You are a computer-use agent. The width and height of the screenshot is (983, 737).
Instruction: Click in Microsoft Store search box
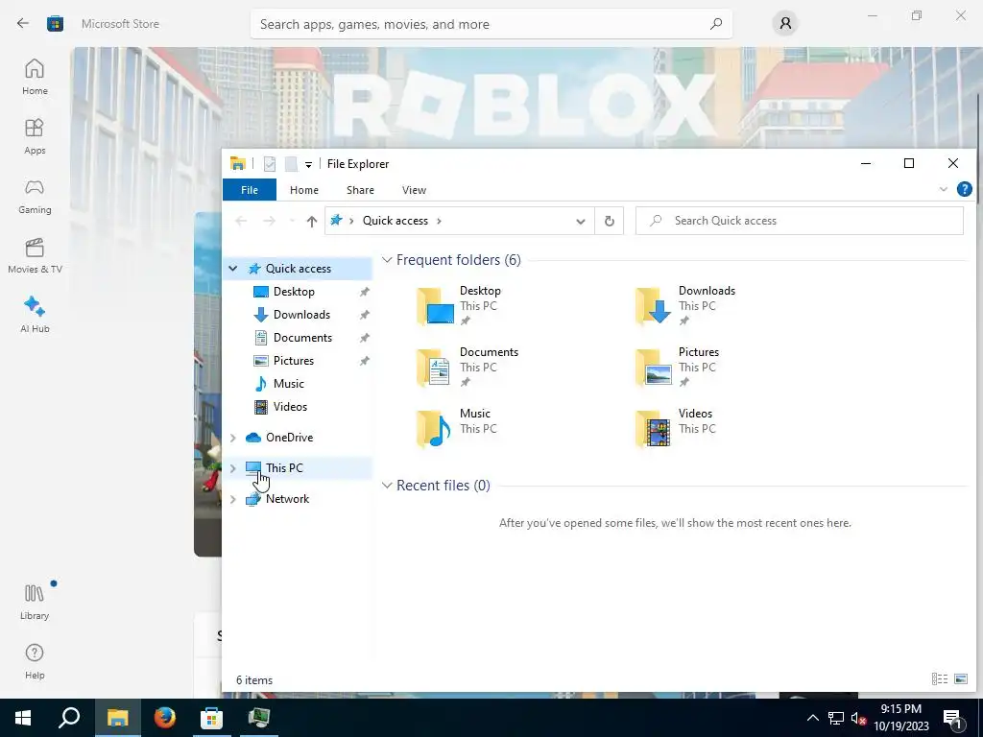(491, 24)
